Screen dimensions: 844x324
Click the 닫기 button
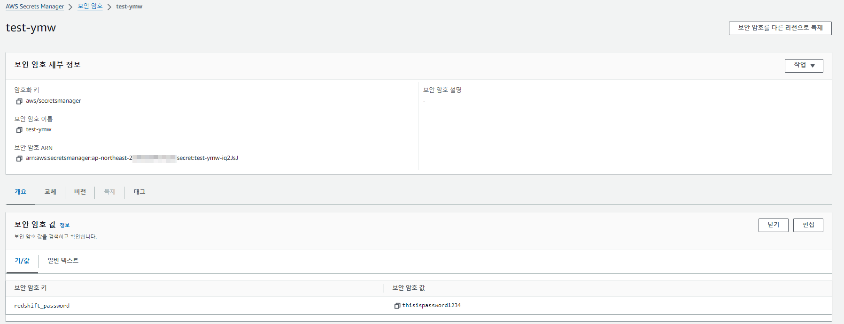(x=773, y=225)
